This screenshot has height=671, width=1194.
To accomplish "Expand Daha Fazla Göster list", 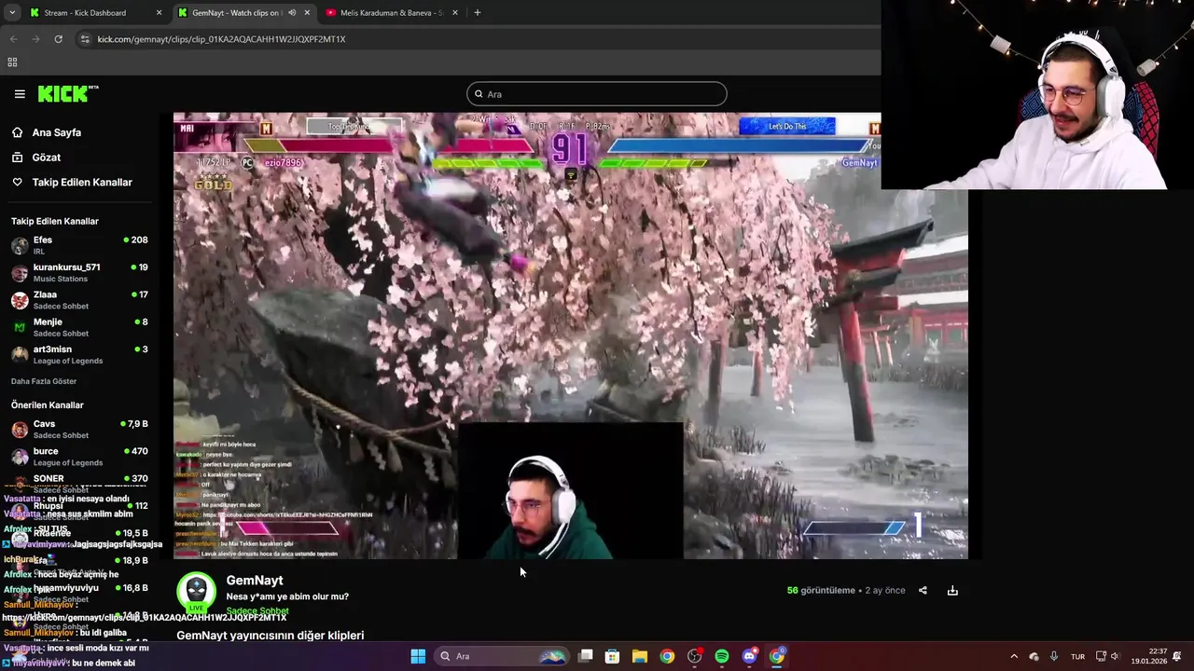I will coord(44,381).
